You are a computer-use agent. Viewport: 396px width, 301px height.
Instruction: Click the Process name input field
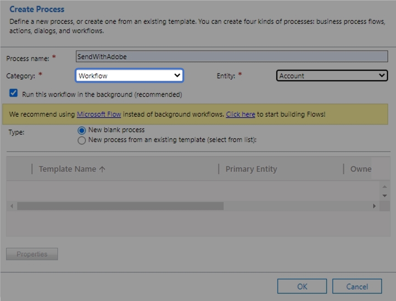coord(232,57)
